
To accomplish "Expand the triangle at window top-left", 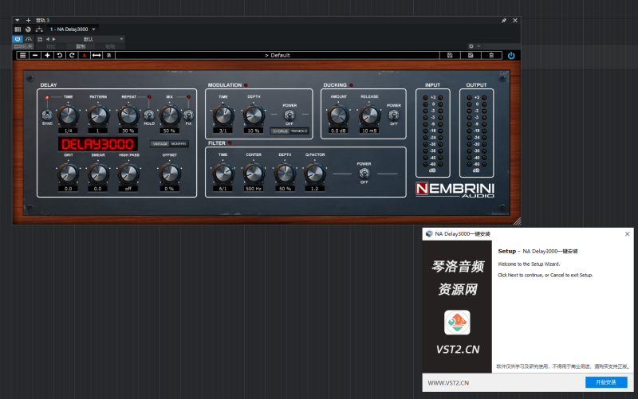I will [x=17, y=21].
